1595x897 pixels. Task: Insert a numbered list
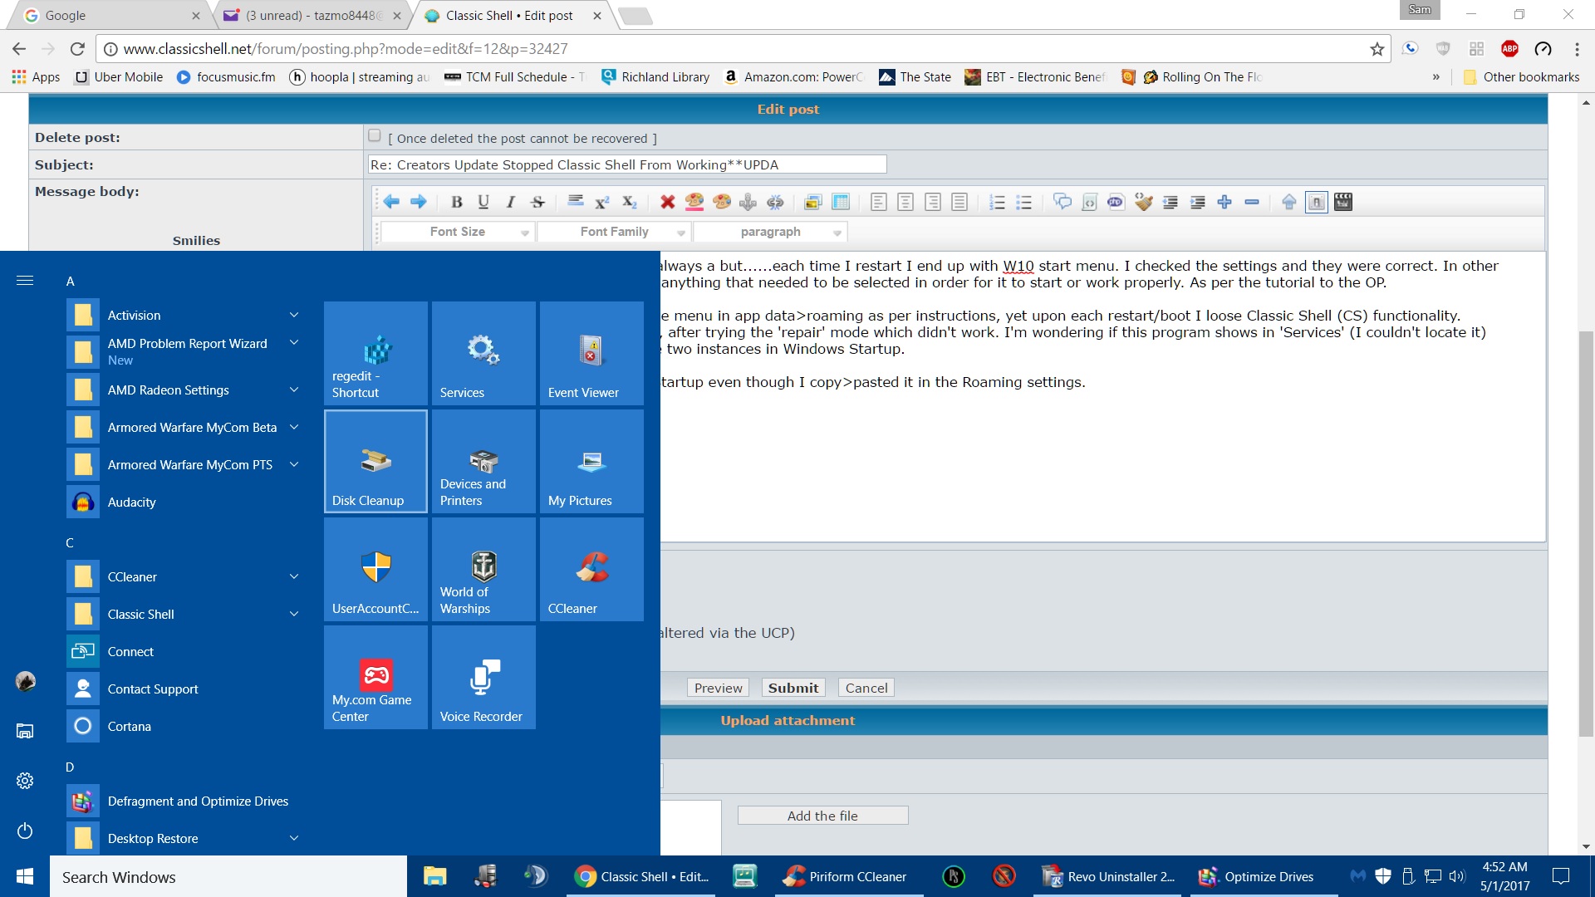coord(997,202)
